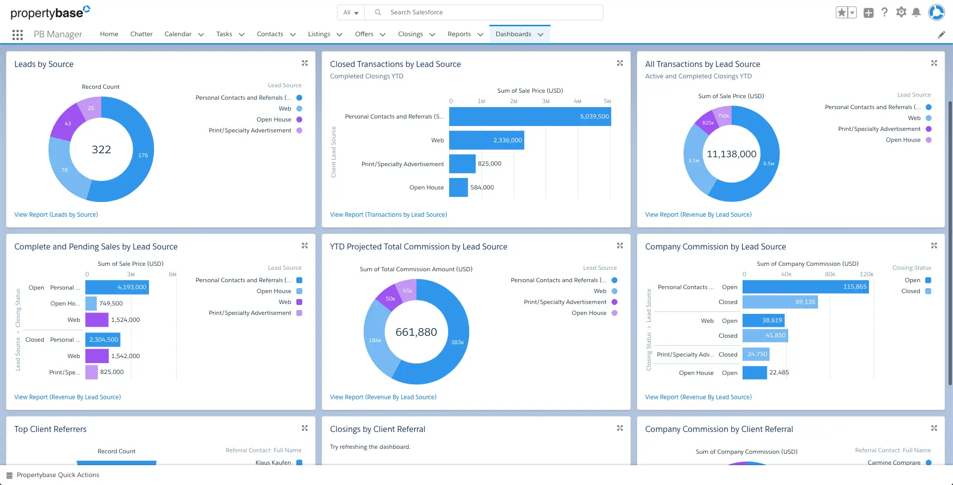
Task: View notifications bell
Action: [917, 12]
